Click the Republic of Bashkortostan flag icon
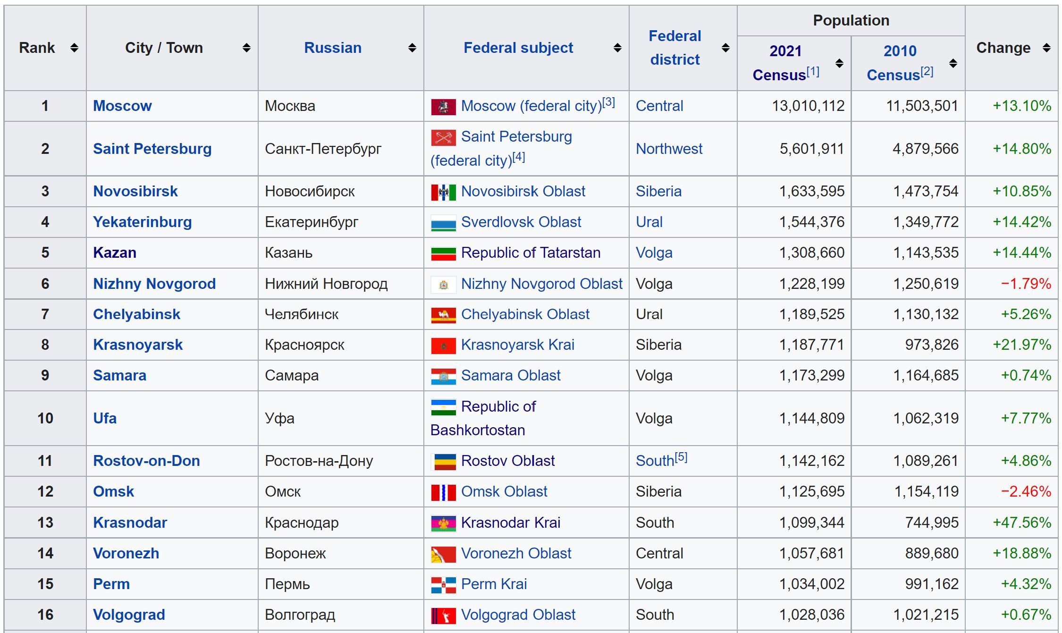The image size is (1062, 633). (443, 407)
